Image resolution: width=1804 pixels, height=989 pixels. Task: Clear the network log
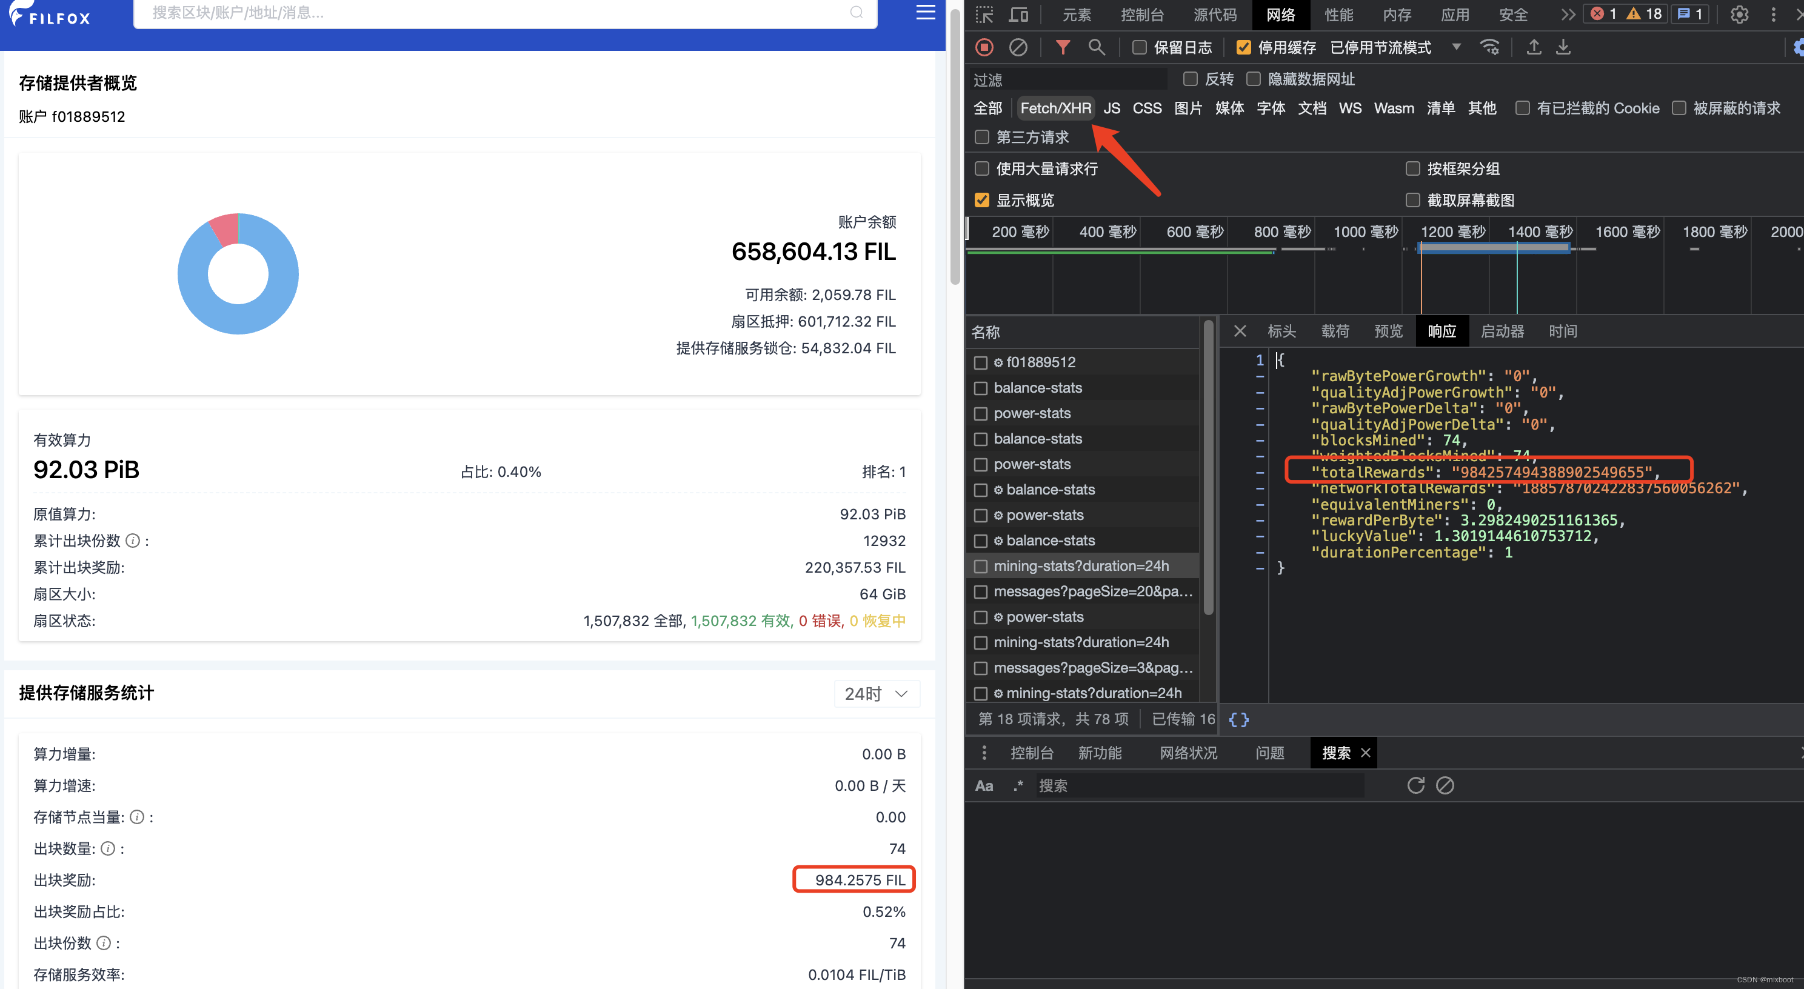[1018, 48]
